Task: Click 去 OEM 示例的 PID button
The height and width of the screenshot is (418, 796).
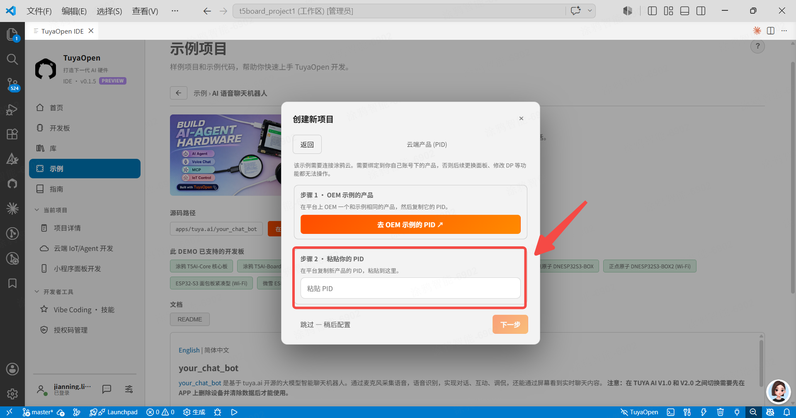Action: pyautogui.click(x=410, y=224)
